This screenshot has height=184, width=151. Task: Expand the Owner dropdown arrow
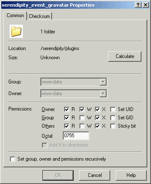coord(103,93)
